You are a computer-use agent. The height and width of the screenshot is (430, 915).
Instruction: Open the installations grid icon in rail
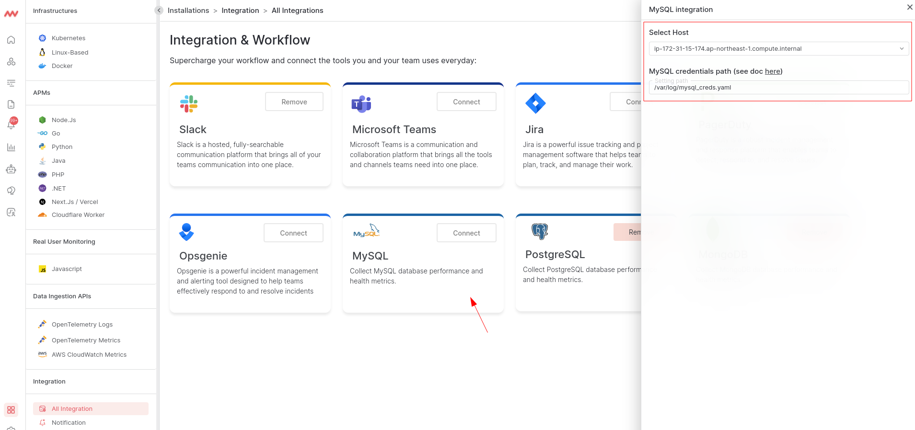click(x=11, y=410)
